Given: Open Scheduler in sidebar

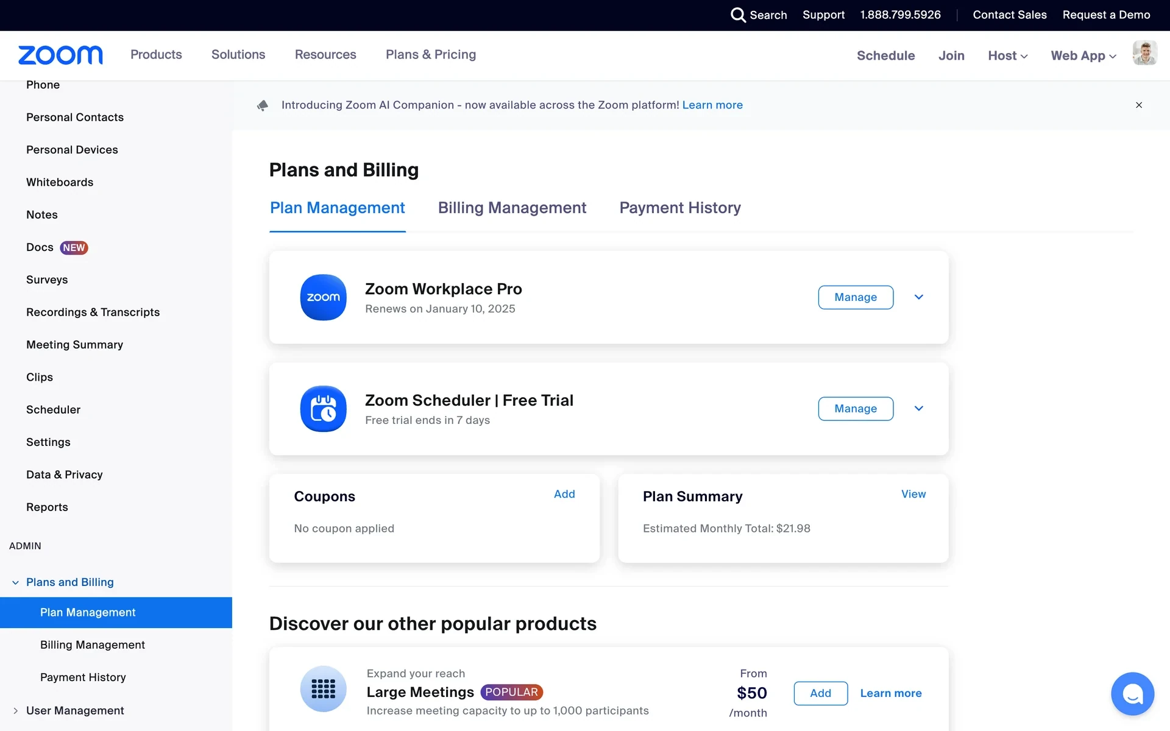Looking at the screenshot, I should (53, 409).
